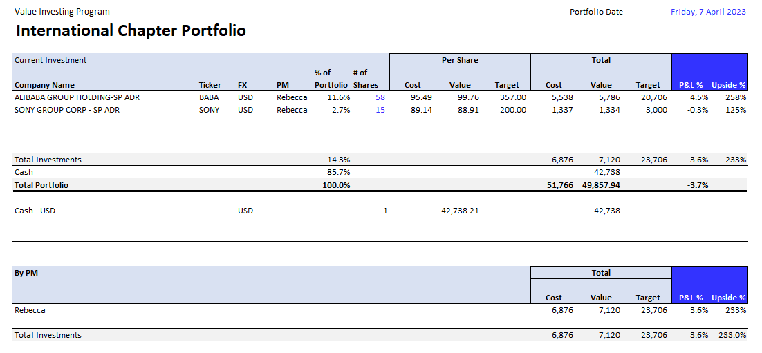Click the Total Portfolio row label
The height and width of the screenshot is (353, 762).
click(x=41, y=184)
